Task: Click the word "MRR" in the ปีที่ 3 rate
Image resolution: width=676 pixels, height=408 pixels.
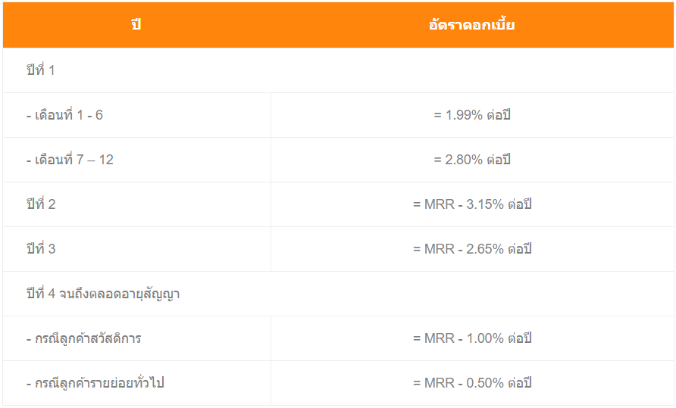Action: pyautogui.click(x=439, y=249)
